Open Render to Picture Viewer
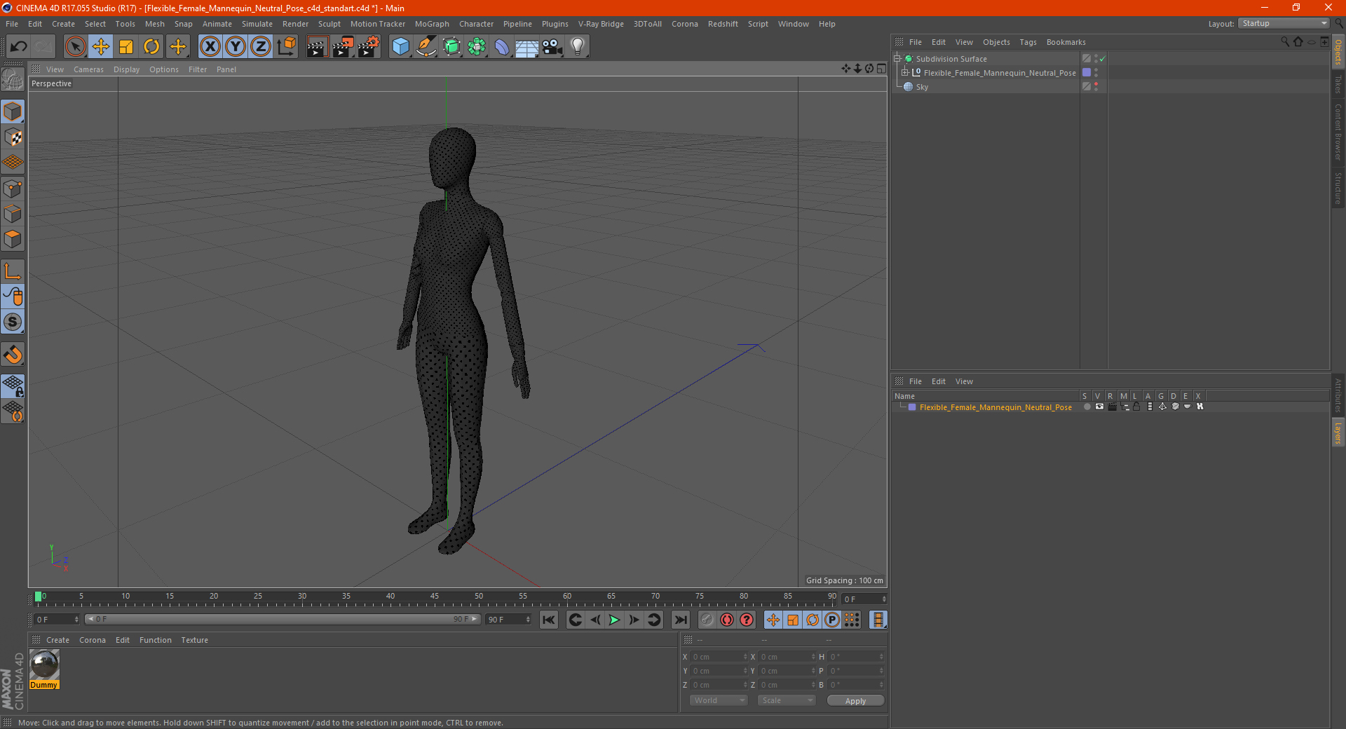Image resolution: width=1346 pixels, height=729 pixels. coord(343,47)
